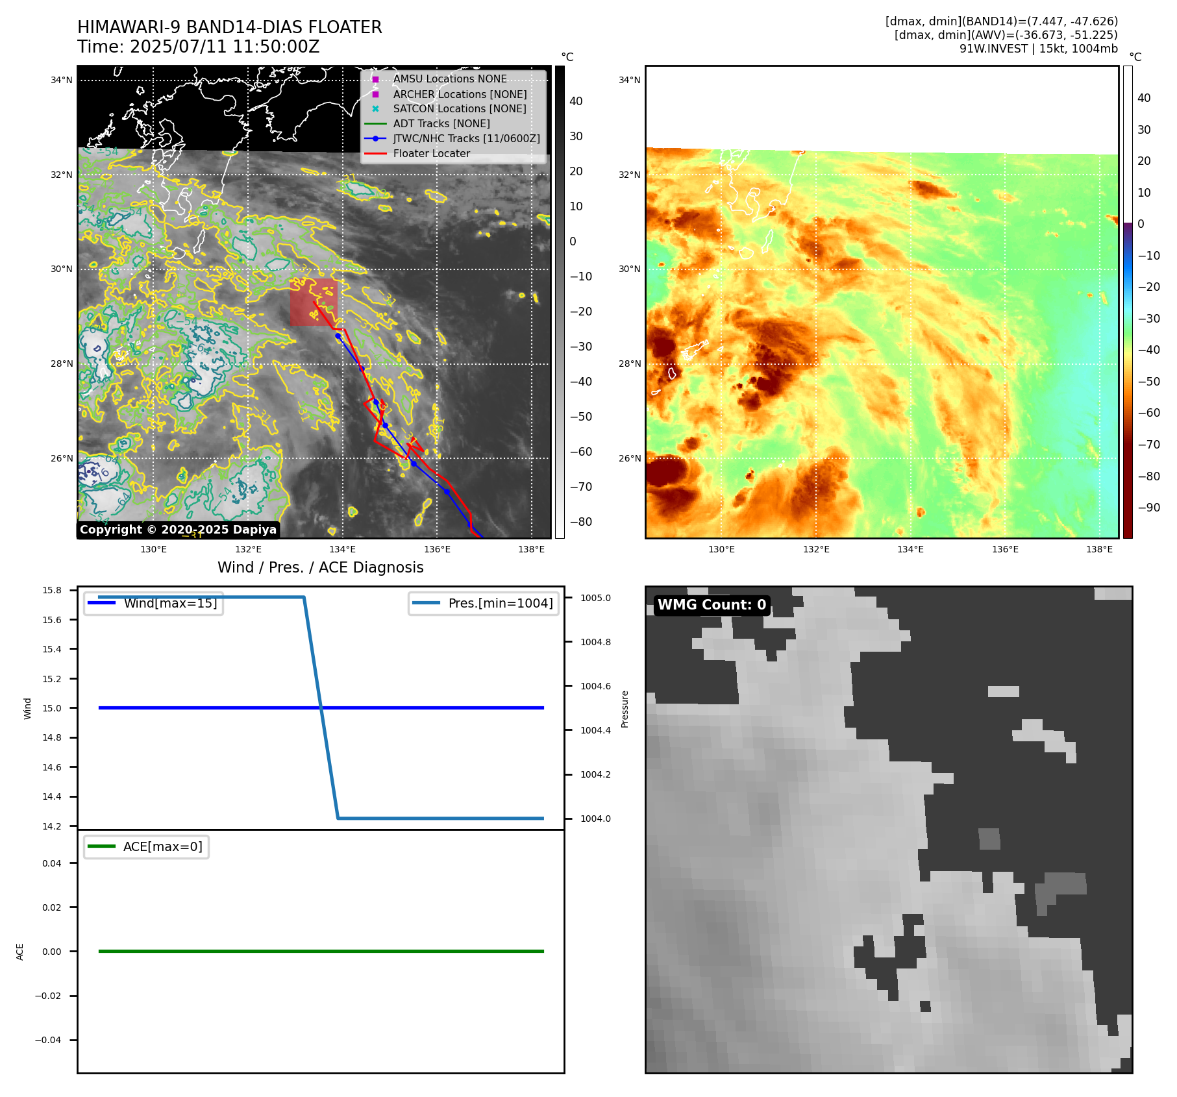Click the "AMSU Locations NONE" legend text
This screenshot has height=1097, width=1177.
(450, 79)
